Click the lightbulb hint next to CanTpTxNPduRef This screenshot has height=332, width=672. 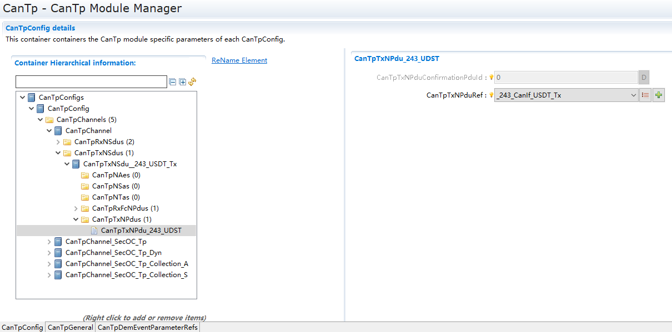point(491,95)
